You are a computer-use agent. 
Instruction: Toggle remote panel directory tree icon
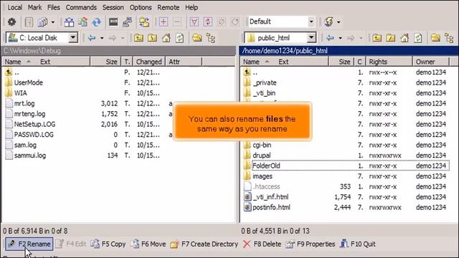[449, 38]
